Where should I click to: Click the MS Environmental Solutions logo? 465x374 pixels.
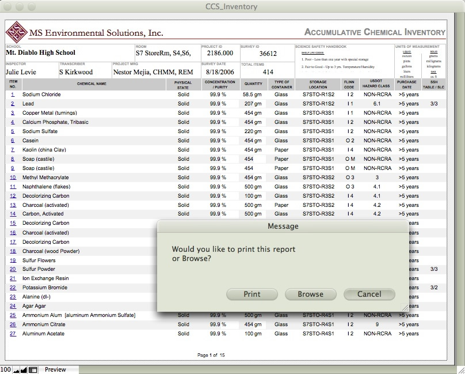pos(17,32)
